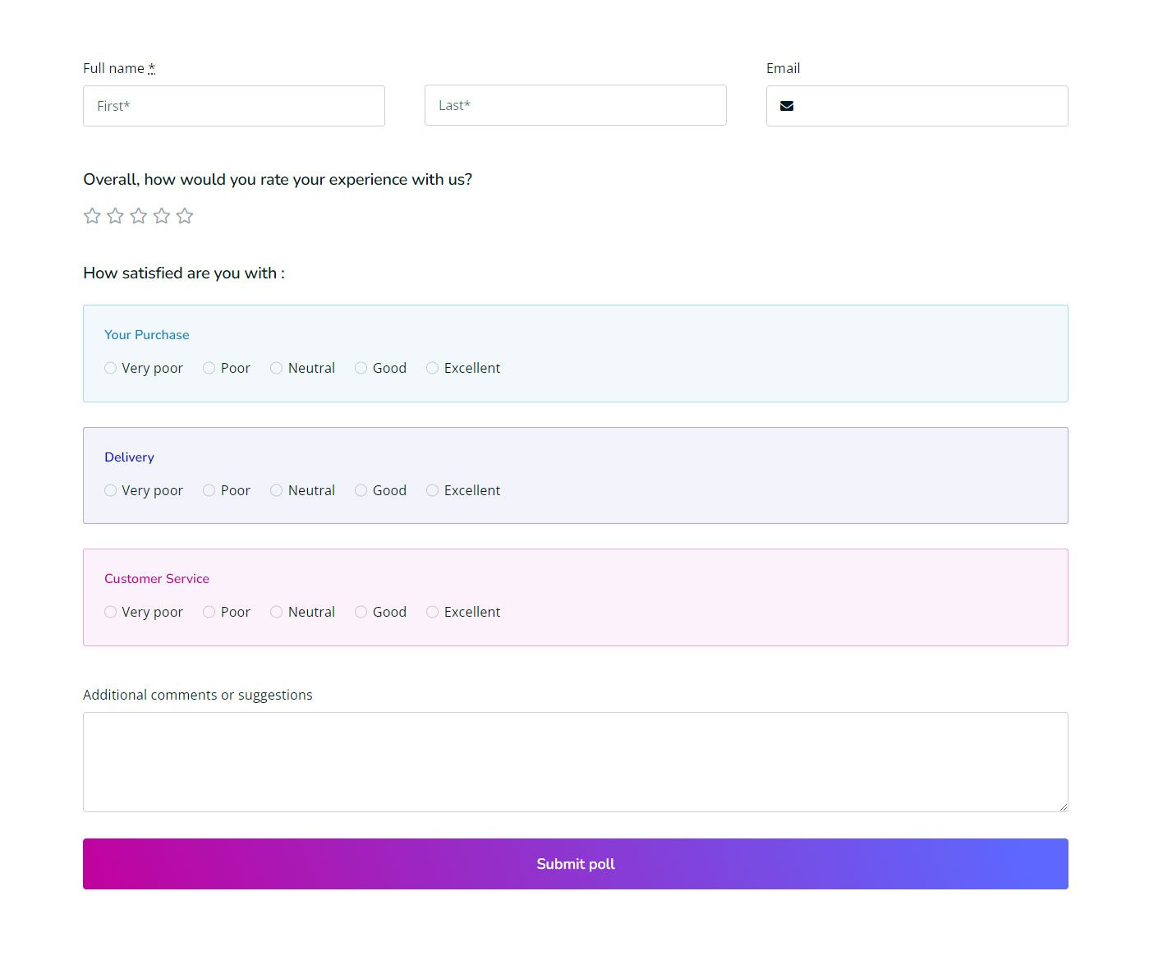Focus the Email input field

[x=917, y=106]
